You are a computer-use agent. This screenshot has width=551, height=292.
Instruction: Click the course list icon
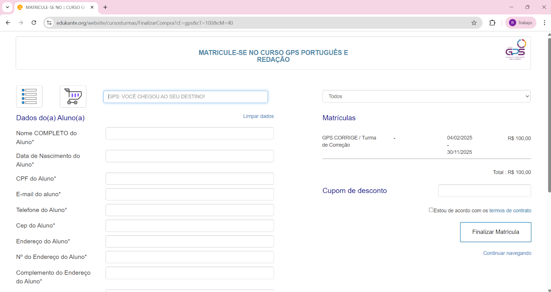(x=29, y=97)
